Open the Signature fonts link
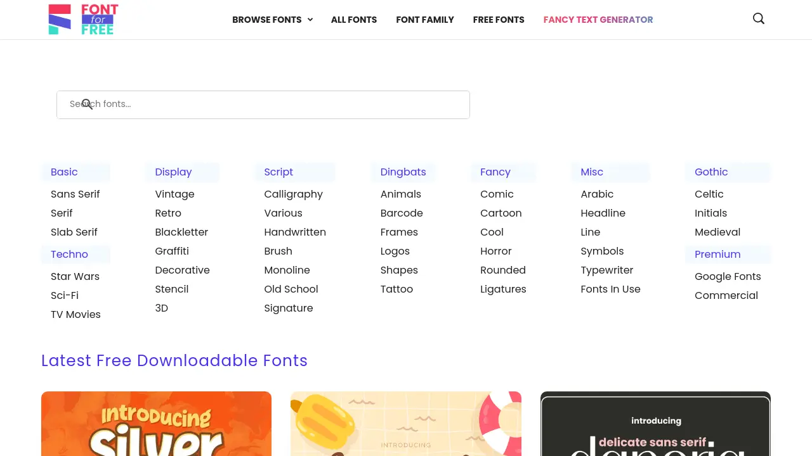The height and width of the screenshot is (456, 812). (x=289, y=308)
